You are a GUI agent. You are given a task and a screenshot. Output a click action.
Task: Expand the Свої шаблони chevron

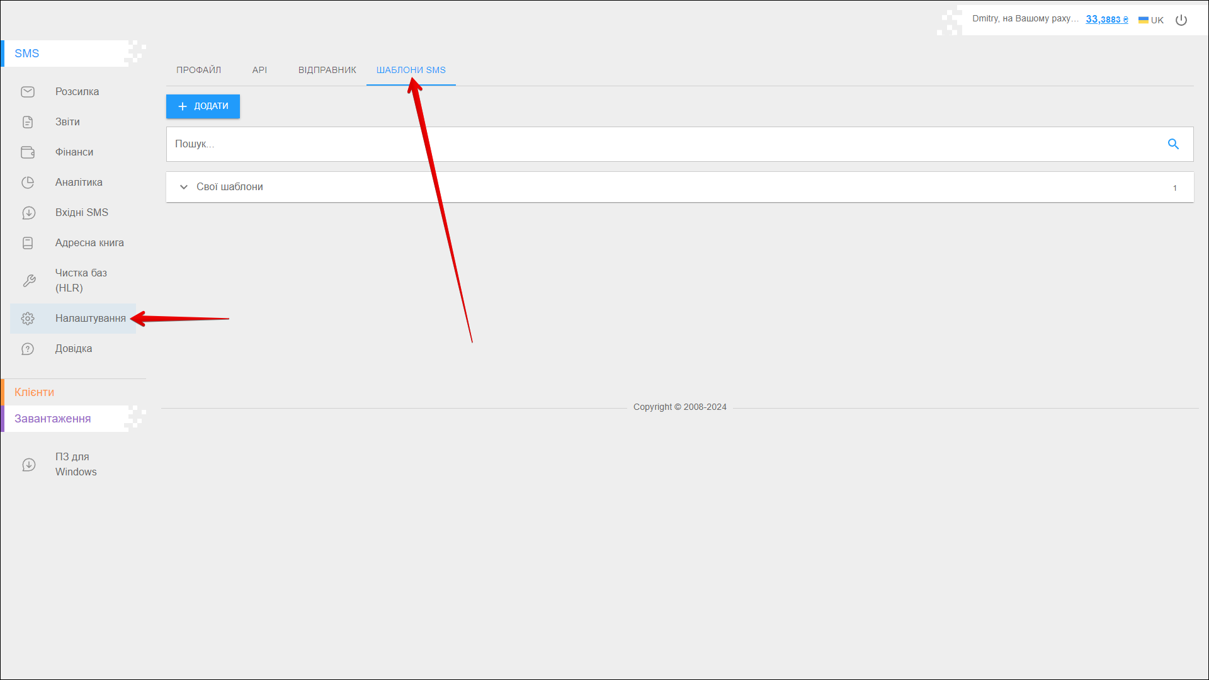pos(184,187)
